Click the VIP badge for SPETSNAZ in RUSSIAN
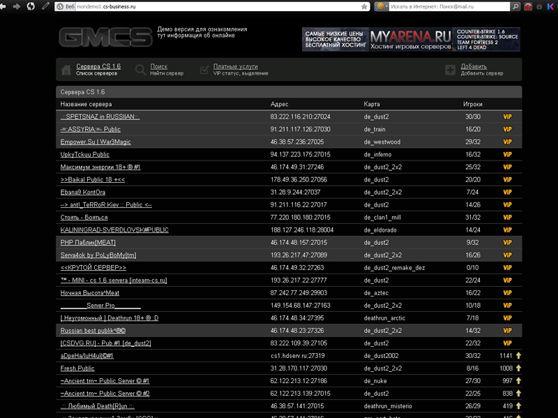The height and width of the screenshot is (418, 558). [507, 117]
